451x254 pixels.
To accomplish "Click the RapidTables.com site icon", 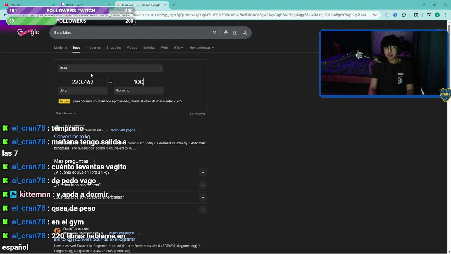I will pos(57,231).
